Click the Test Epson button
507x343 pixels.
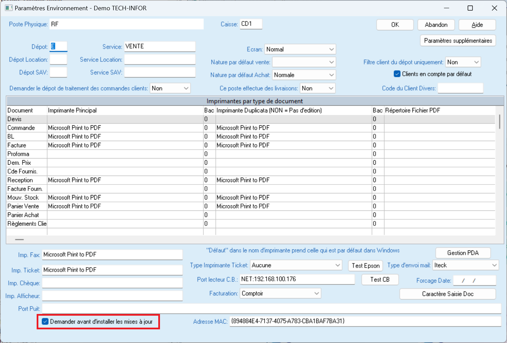click(366, 266)
